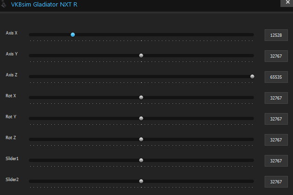Image resolution: width=293 pixels, height=195 pixels.
Task: Click the Slider1 handle
Action: (141, 160)
